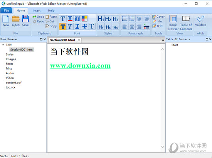The image size is (212, 158).
Task: Open the font settings T icon
Action: (x=63, y=19)
